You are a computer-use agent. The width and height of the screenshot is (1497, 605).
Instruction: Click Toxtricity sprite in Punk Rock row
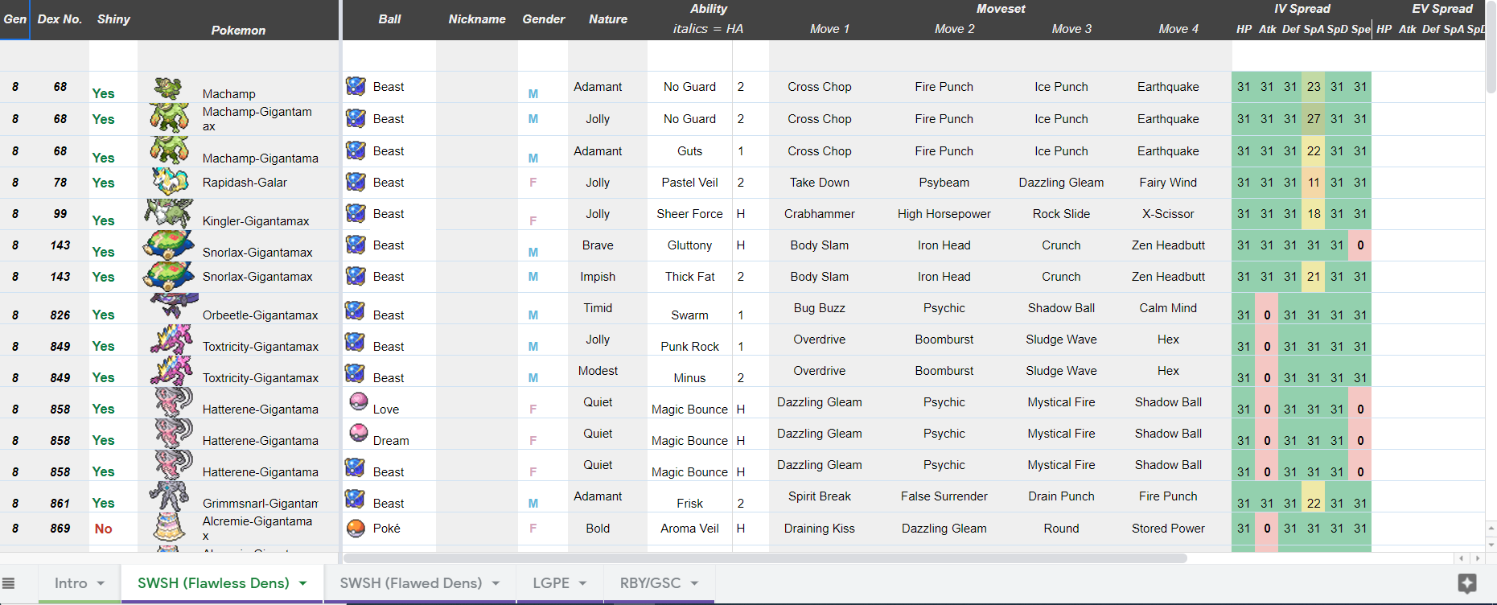pyautogui.click(x=171, y=339)
